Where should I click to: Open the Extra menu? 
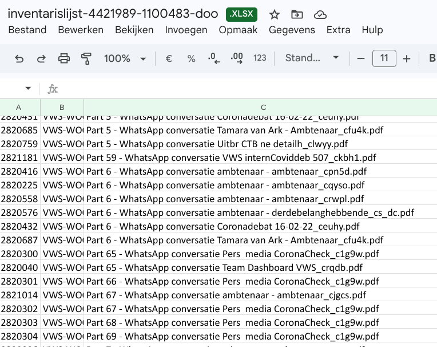[x=339, y=30]
